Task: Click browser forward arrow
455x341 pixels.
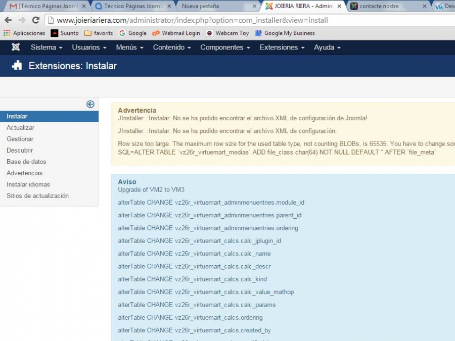Action: 22,20
